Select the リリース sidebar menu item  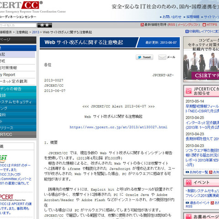(x=18, y=128)
